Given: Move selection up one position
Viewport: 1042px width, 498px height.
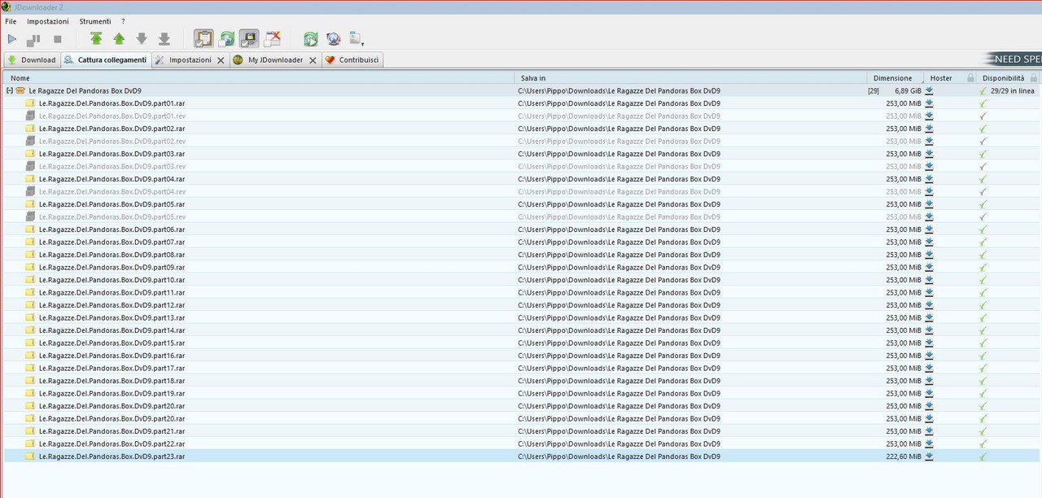Looking at the screenshot, I should 119,39.
